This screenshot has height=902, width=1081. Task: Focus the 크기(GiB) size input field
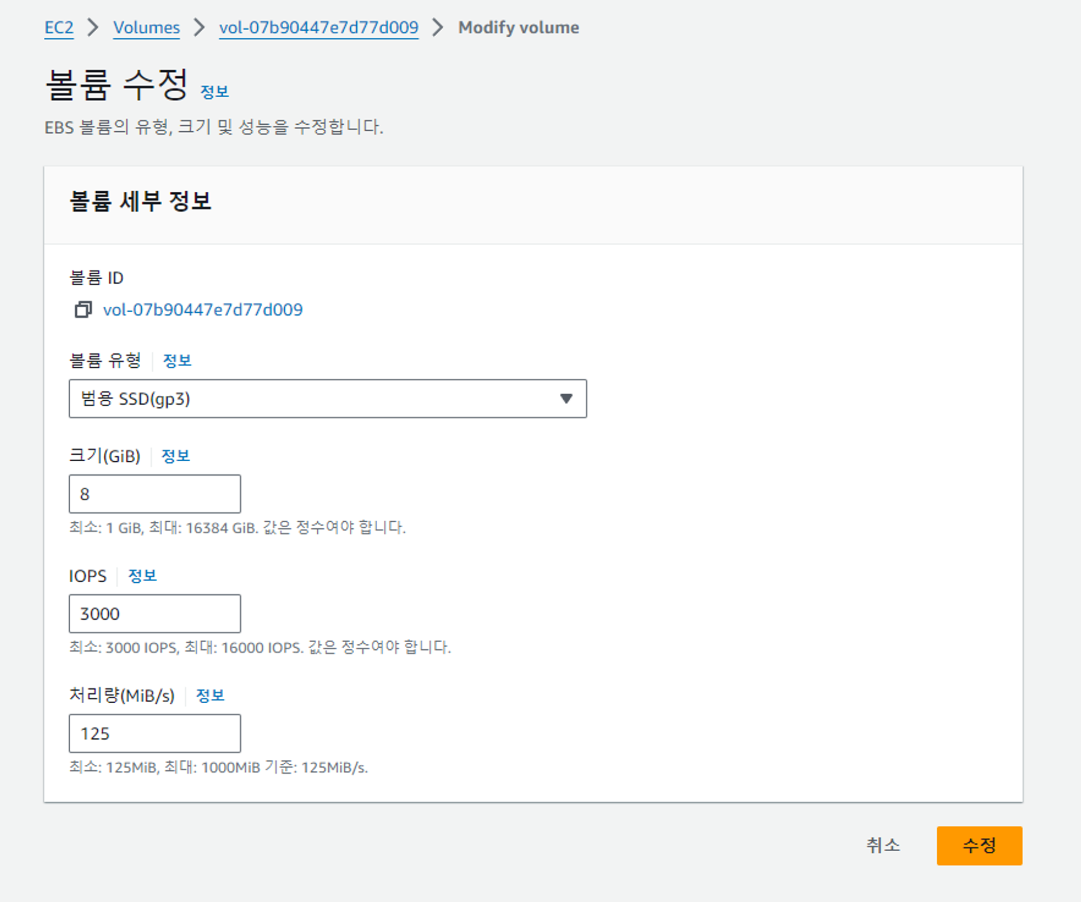pyautogui.click(x=155, y=494)
